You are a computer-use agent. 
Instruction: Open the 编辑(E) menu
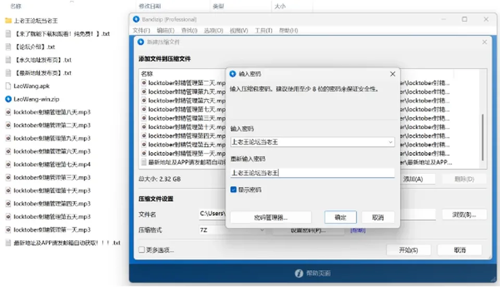(166, 31)
